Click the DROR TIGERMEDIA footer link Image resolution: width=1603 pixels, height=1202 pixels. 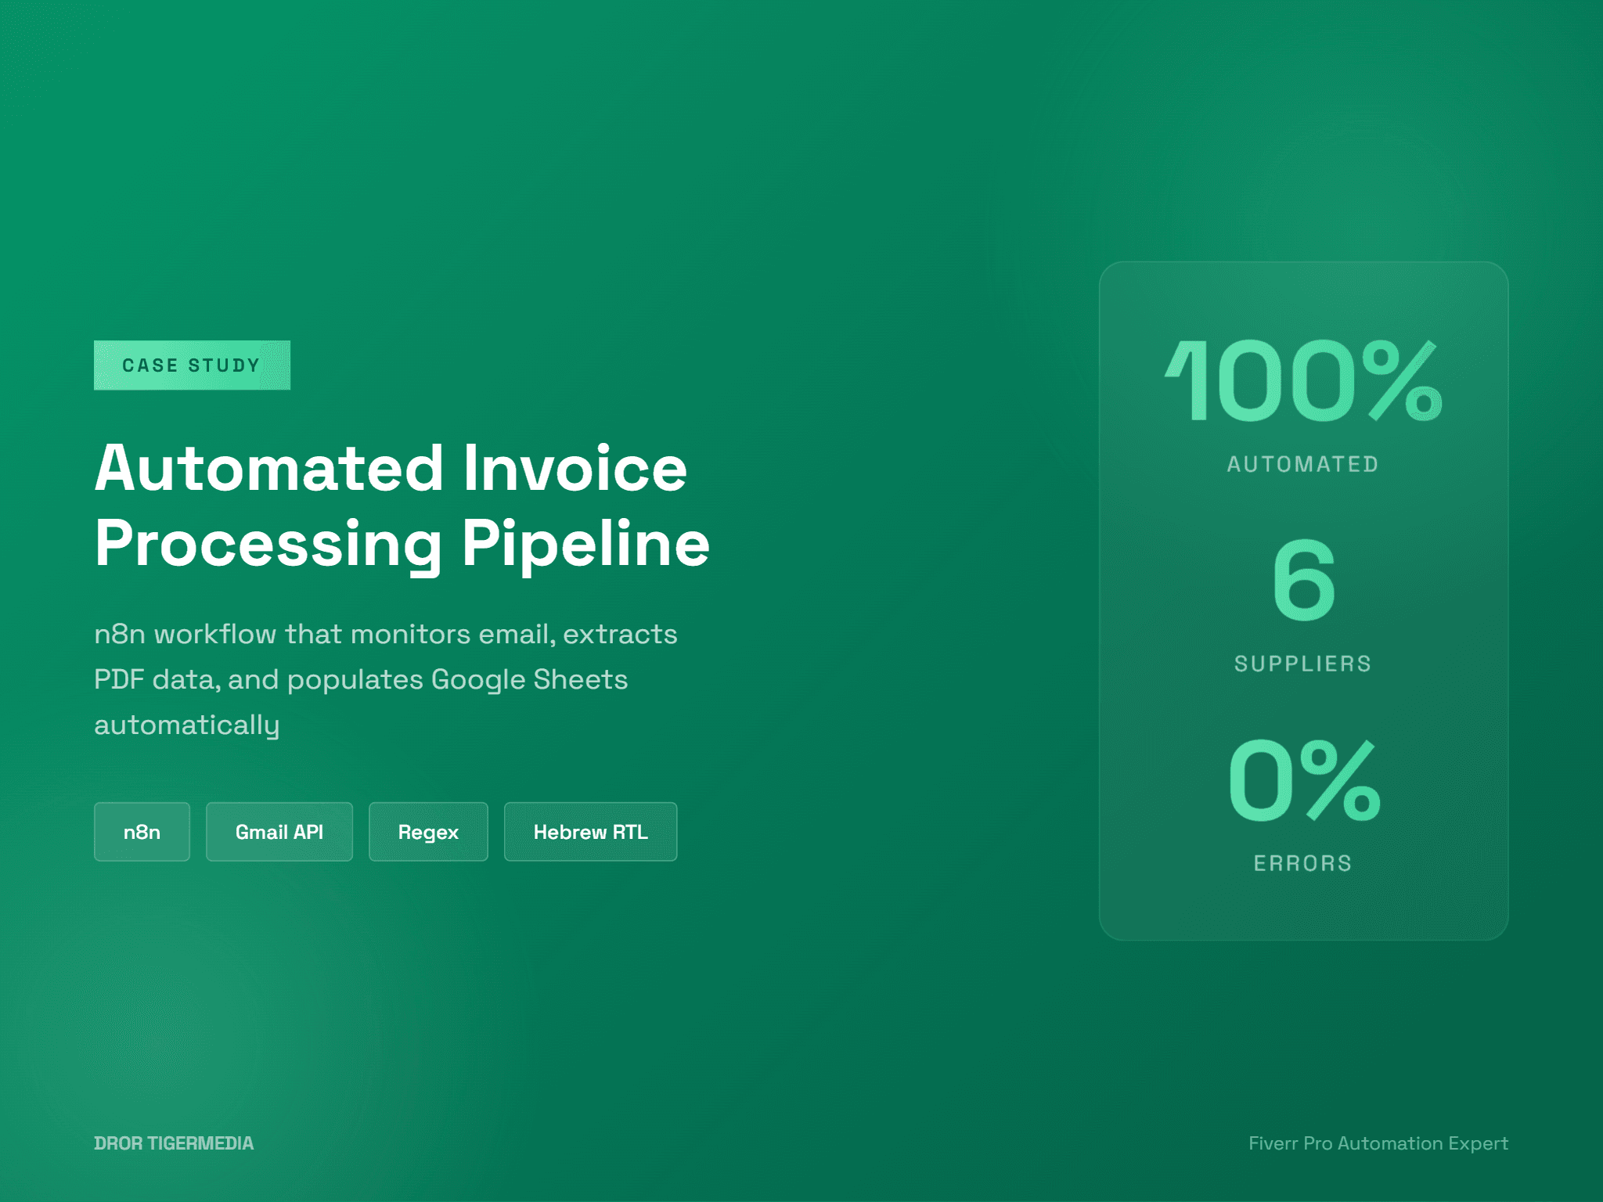pos(174,1143)
